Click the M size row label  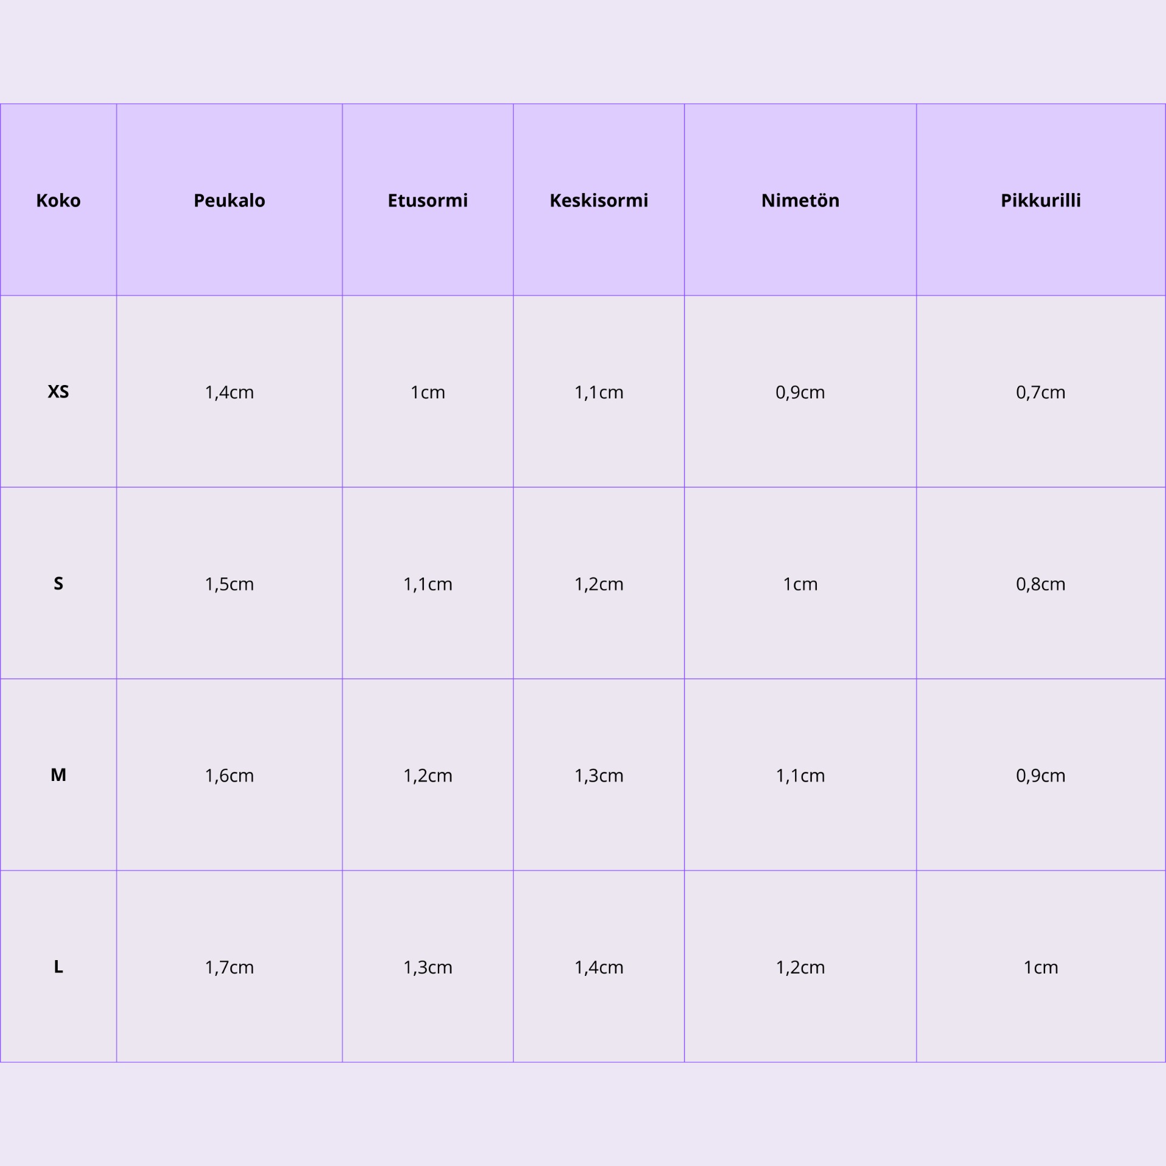(58, 775)
